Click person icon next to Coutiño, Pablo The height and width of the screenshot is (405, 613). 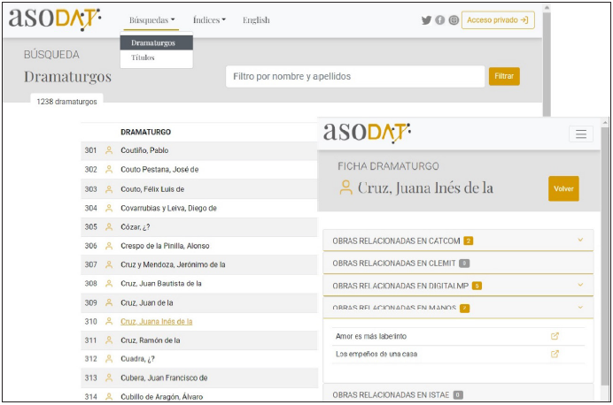click(x=110, y=150)
